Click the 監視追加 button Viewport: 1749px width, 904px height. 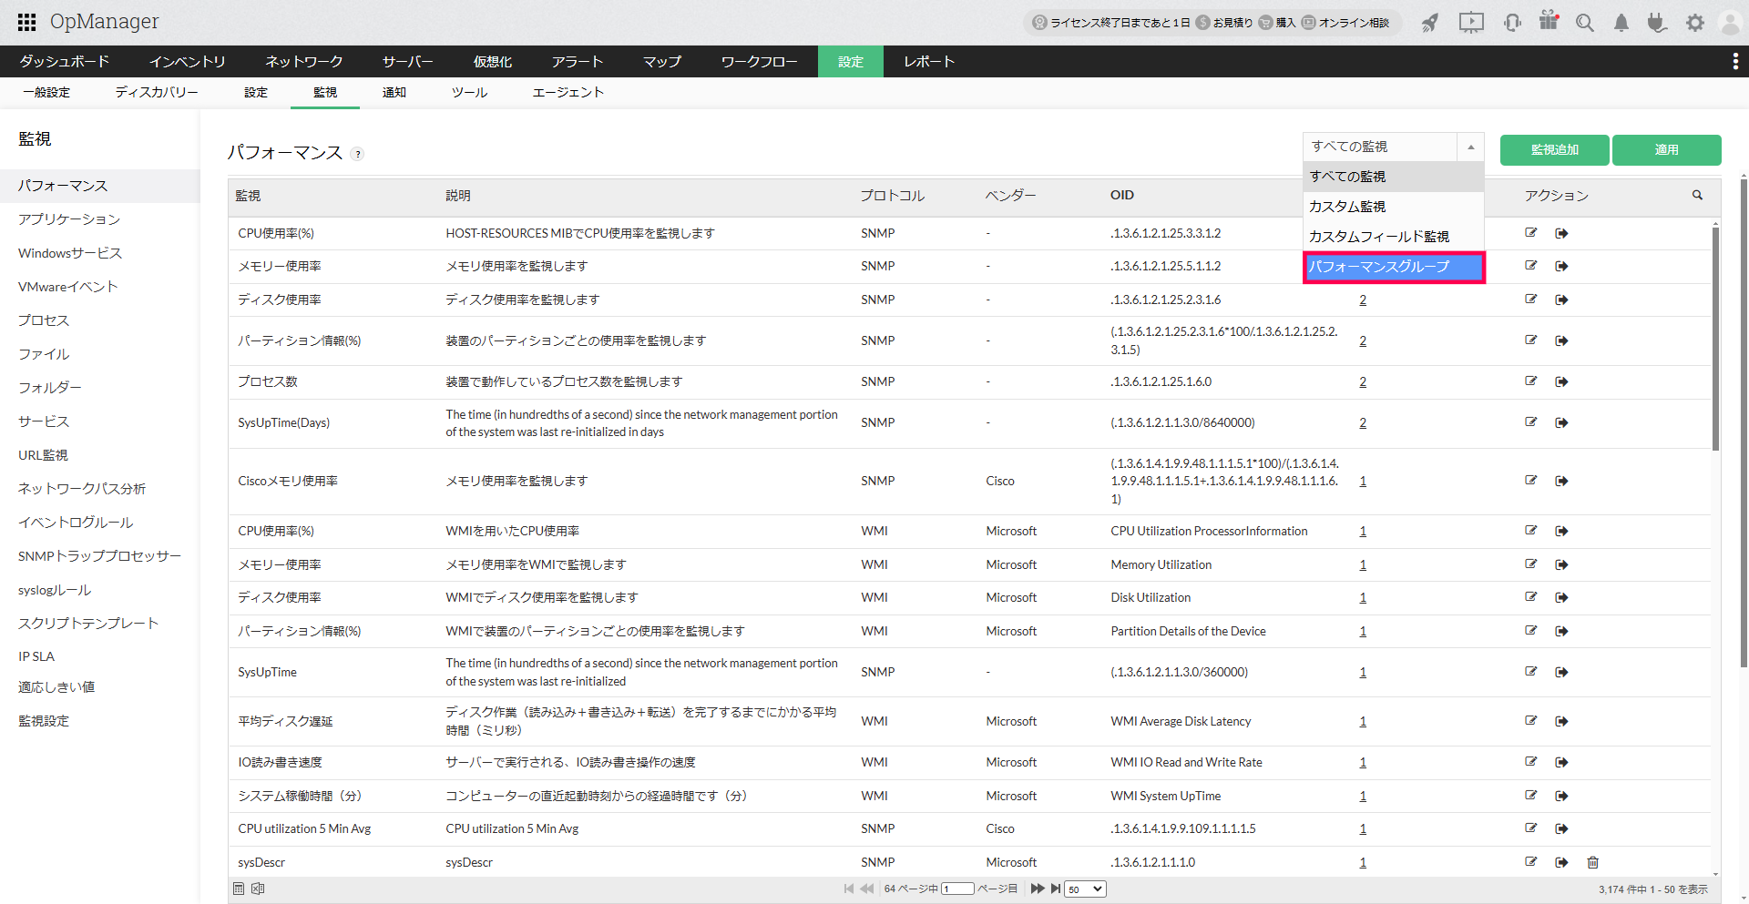[x=1554, y=150]
